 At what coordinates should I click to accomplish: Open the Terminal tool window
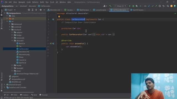pyautogui.click(x=43, y=95)
